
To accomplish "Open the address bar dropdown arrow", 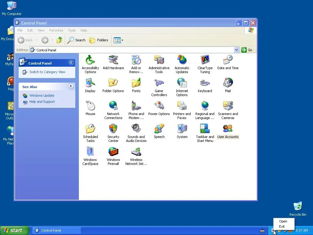I will point(236,50).
